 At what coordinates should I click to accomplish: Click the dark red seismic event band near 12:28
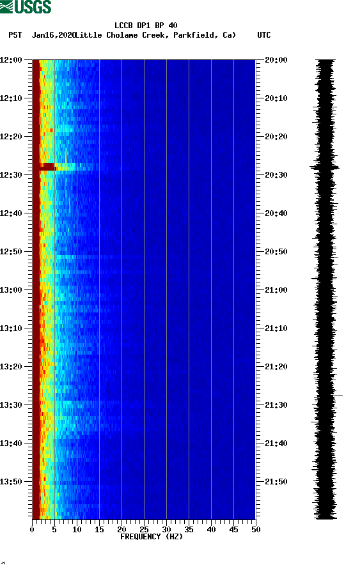click(47, 167)
